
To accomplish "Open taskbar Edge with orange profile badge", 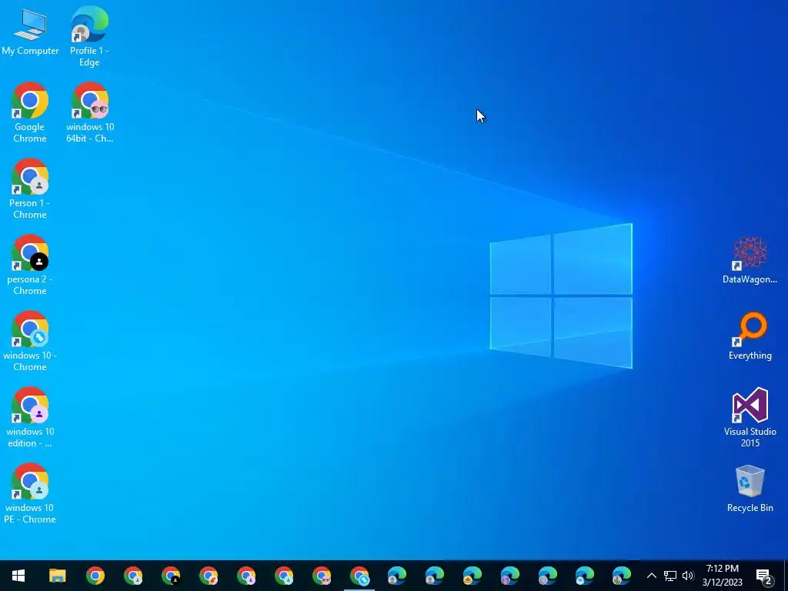I will click(x=472, y=576).
